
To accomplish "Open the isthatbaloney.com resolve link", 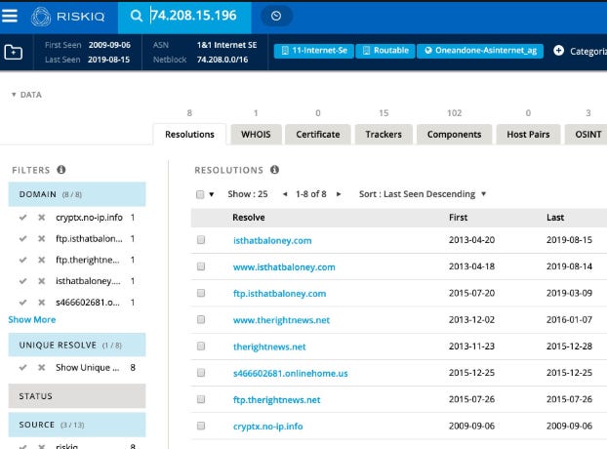I will (x=272, y=240).
